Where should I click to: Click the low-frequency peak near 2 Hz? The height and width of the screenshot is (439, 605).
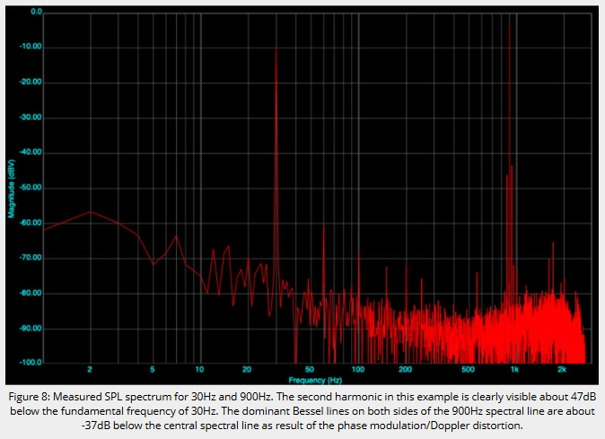[x=91, y=212]
